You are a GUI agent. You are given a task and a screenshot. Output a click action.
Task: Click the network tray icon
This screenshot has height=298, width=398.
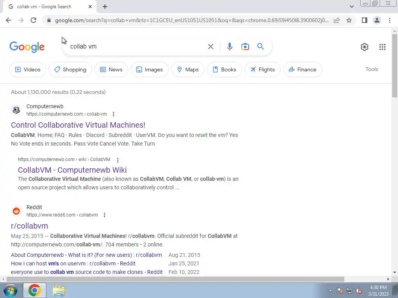pos(349,291)
